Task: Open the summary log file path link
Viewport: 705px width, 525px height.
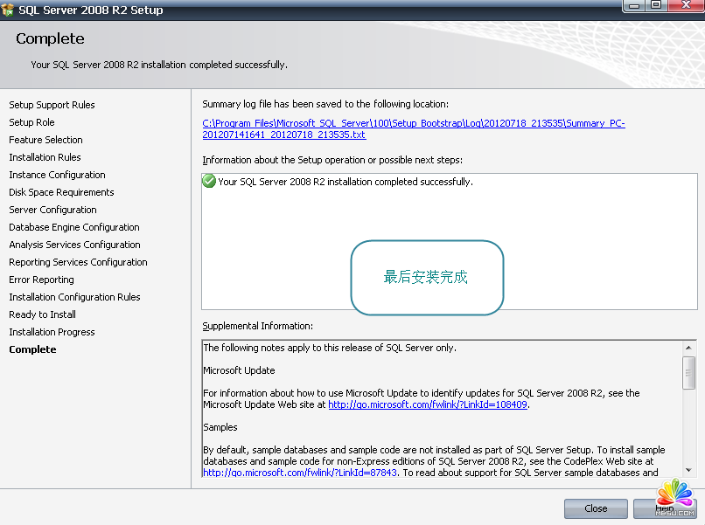Action: 413,124
